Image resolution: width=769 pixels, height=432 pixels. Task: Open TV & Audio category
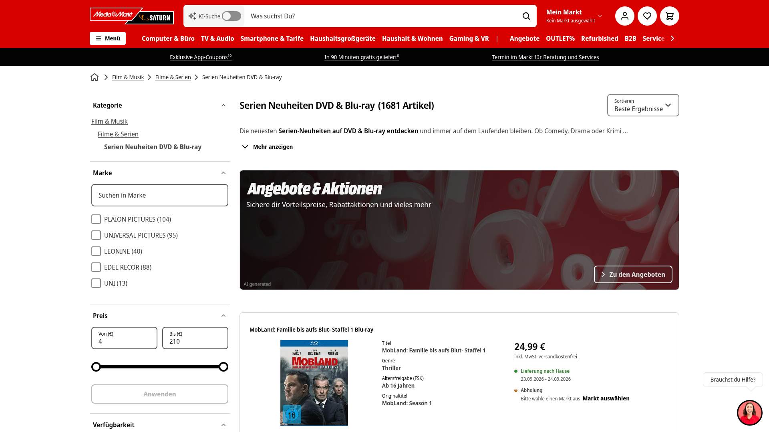click(217, 38)
